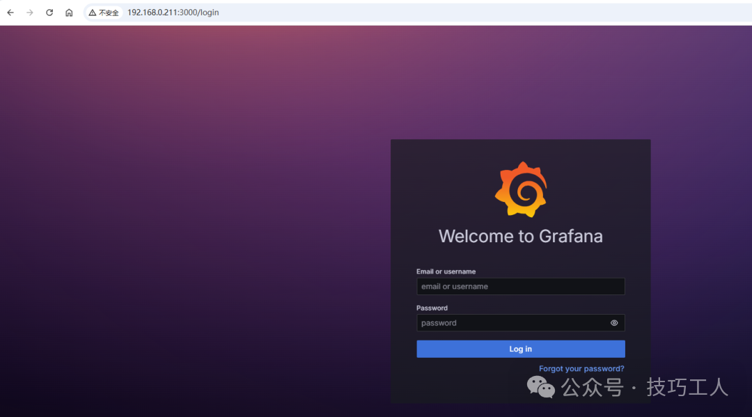Click the Password label text

[432, 308]
